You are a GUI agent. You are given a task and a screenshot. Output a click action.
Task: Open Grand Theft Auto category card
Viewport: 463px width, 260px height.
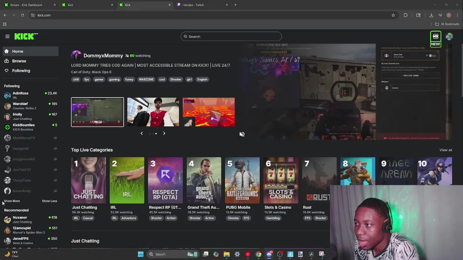[x=204, y=181]
